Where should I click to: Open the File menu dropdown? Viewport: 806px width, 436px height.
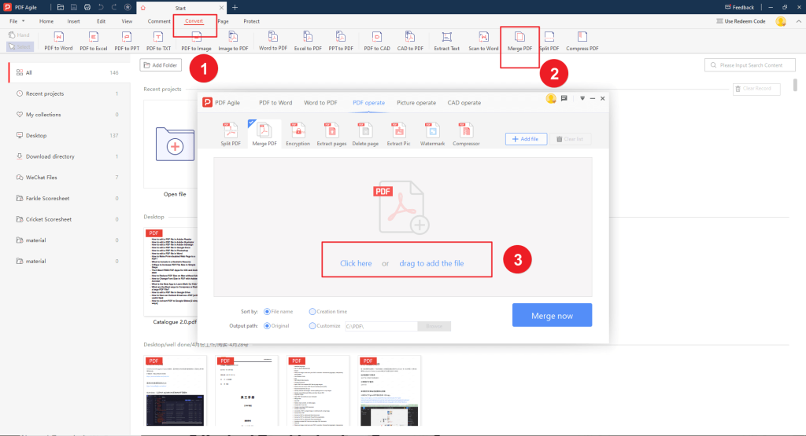[x=17, y=21]
